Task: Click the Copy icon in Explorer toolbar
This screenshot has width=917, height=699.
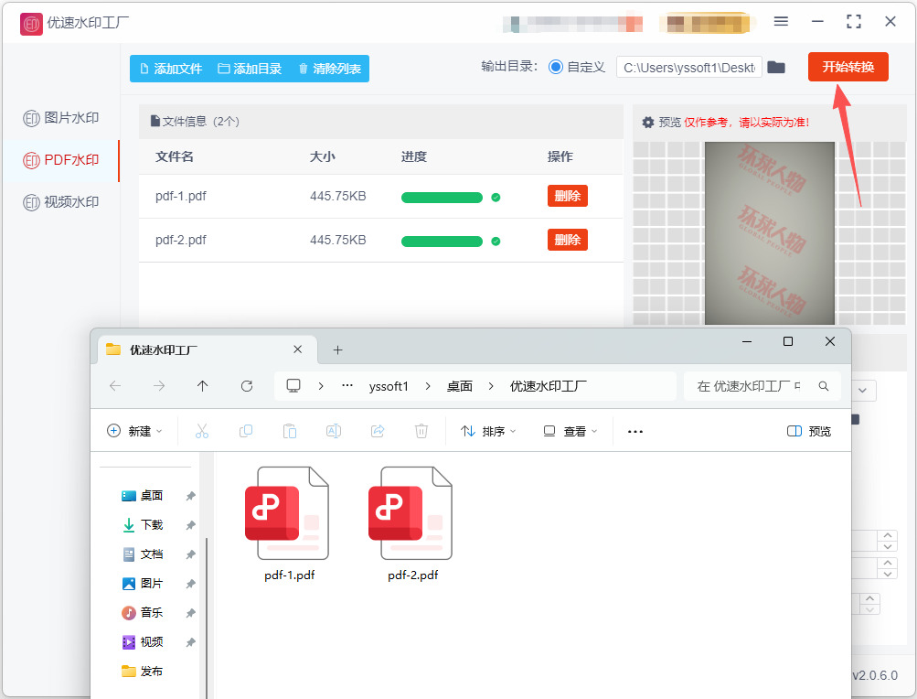Action: (246, 432)
